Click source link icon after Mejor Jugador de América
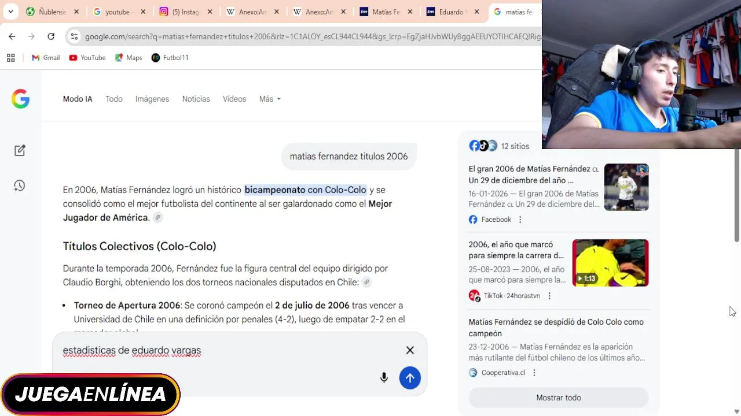Screen dimensions: 741x416 [157, 218]
